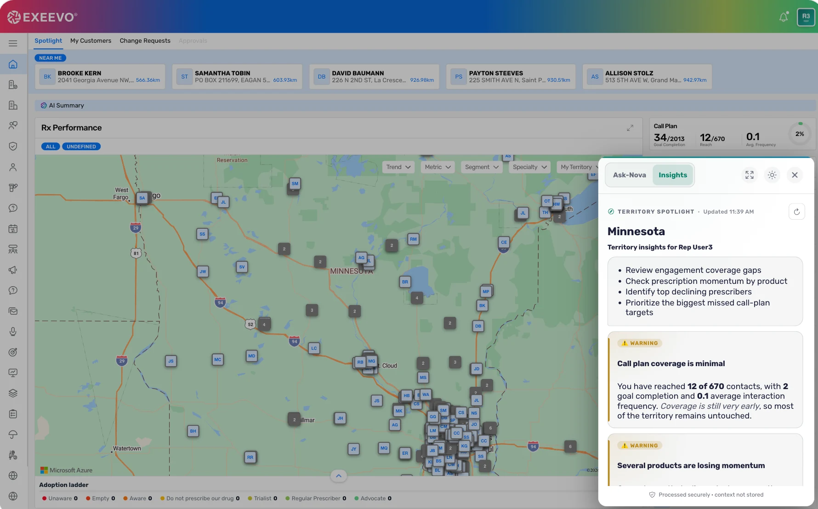The width and height of the screenshot is (818, 509).
Task: Open the Change Requests tab
Action: 145,41
